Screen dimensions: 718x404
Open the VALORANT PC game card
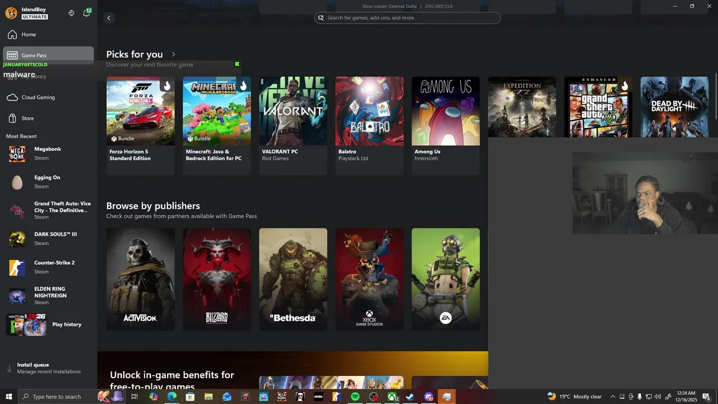point(293,126)
